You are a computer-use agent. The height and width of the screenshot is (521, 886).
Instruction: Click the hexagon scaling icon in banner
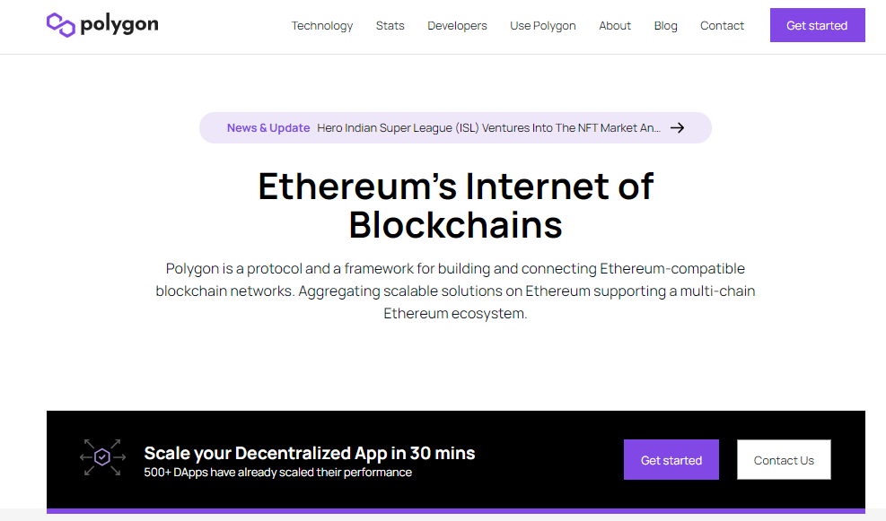(x=102, y=457)
